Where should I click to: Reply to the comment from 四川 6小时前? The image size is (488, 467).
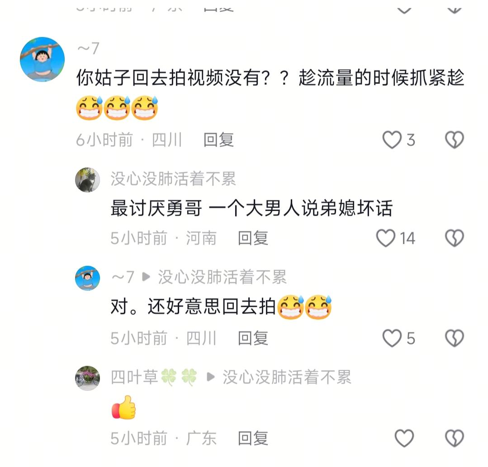218,140
